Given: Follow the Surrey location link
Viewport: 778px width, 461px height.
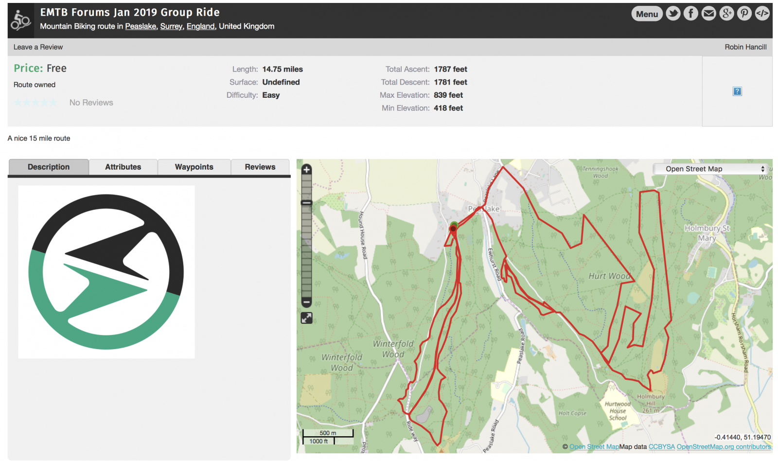Looking at the screenshot, I should click(x=171, y=26).
